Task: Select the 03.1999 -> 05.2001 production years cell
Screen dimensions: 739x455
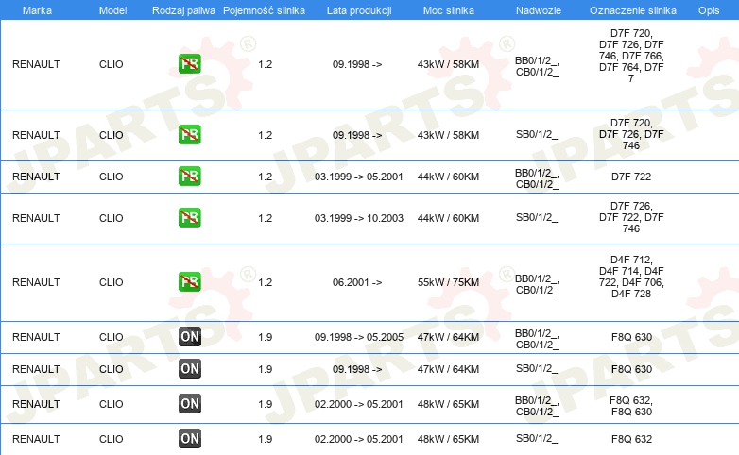Action: pos(359,177)
